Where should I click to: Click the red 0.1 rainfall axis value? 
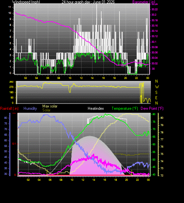(x=14, y=144)
